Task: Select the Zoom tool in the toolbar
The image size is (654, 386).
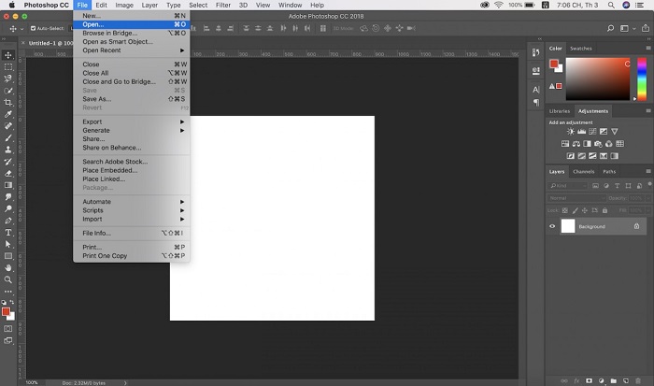Action: click(8, 279)
